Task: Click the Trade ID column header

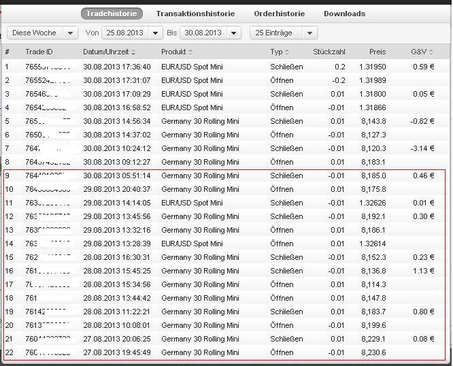Action: pos(39,52)
